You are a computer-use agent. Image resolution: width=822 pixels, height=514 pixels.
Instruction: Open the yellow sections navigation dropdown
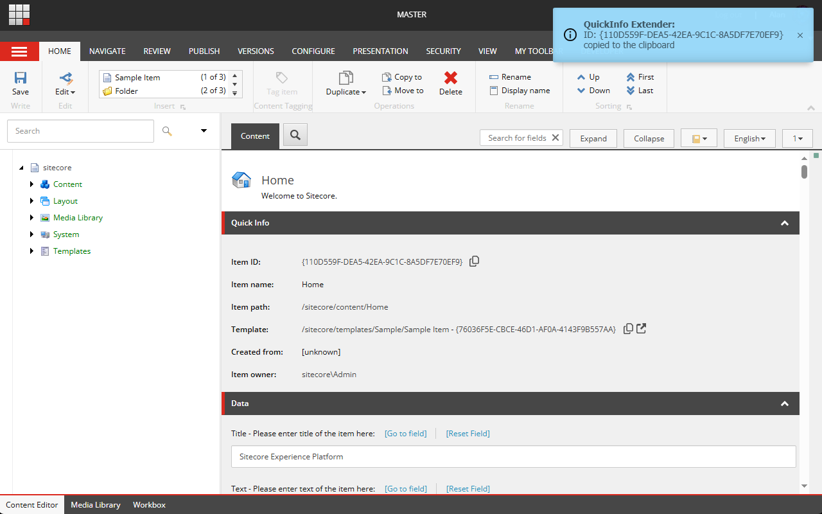tap(699, 138)
